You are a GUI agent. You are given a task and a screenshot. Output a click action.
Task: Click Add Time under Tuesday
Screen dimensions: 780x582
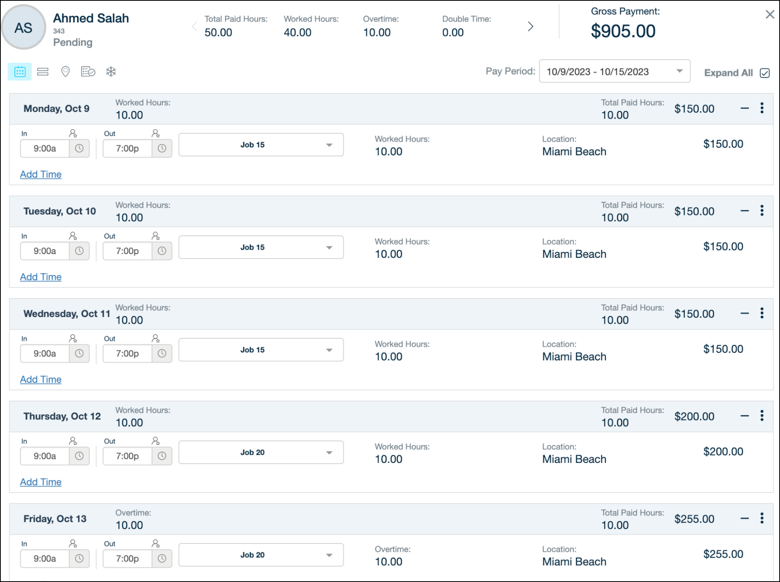tap(41, 277)
